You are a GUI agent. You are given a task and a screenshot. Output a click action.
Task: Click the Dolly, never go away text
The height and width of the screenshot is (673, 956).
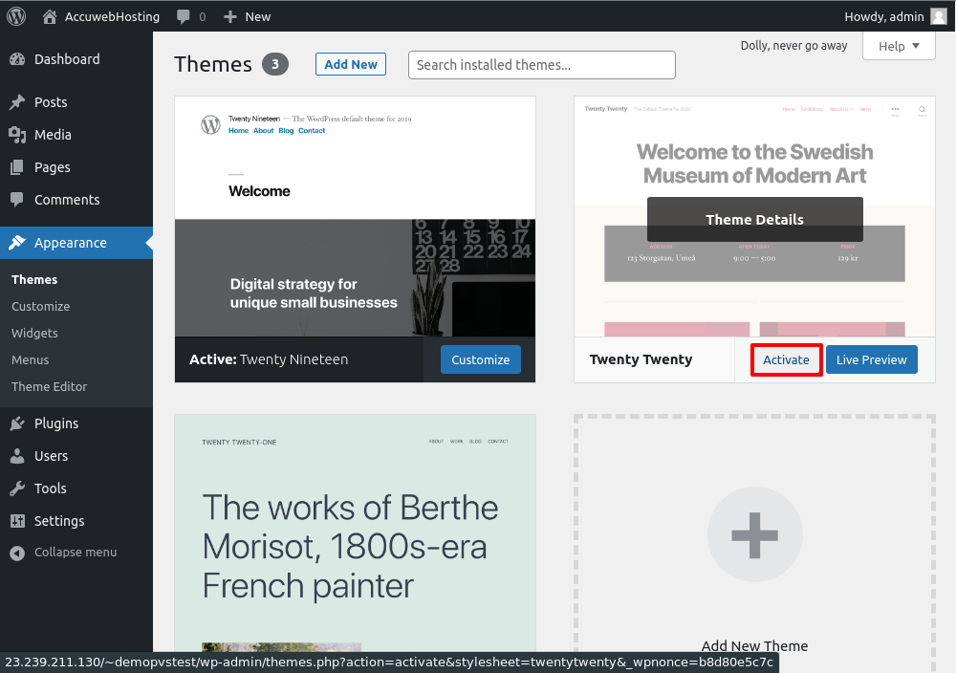pyautogui.click(x=793, y=45)
